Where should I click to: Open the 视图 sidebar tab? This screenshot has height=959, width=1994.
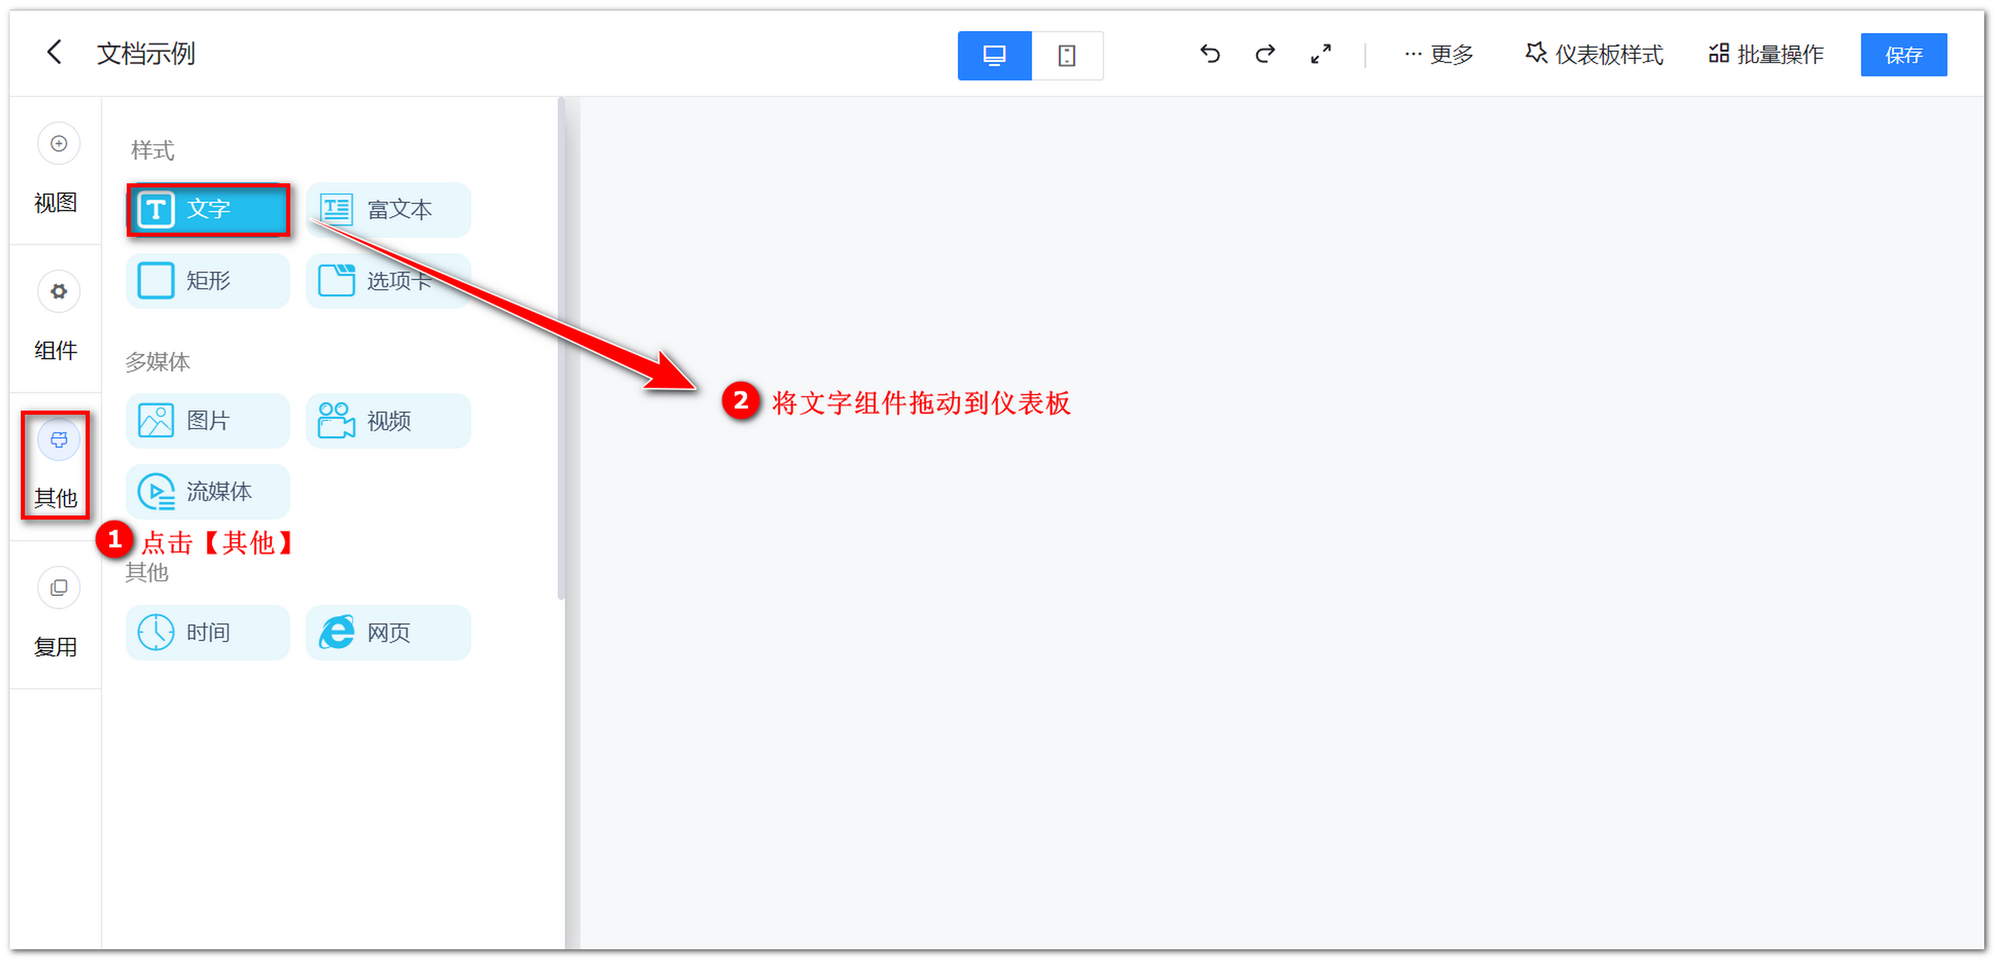(x=57, y=170)
